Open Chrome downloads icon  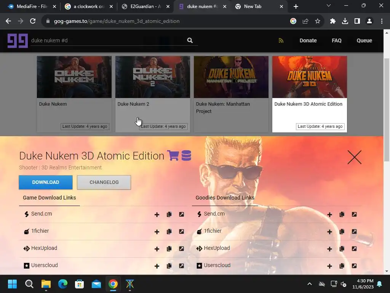[x=345, y=21]
